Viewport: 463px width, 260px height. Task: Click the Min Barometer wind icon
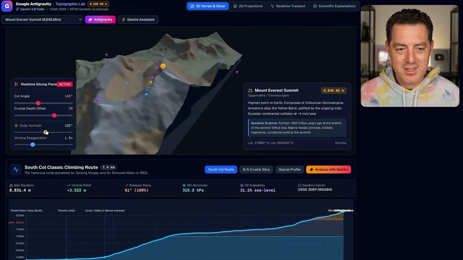tap(184, 185)
